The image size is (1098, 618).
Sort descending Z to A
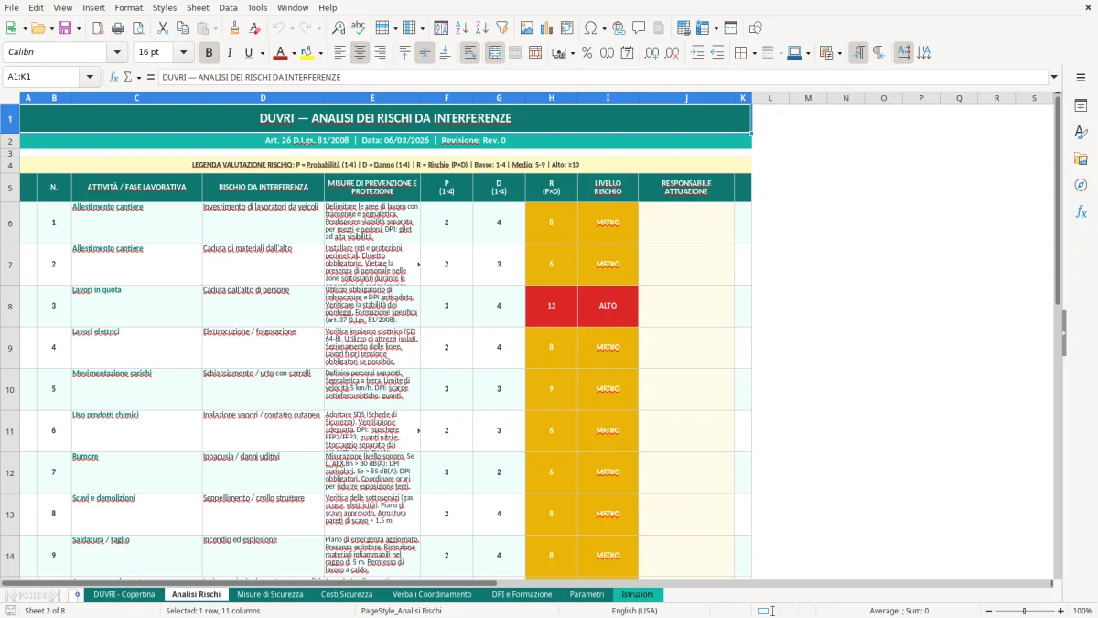click(x=481, y=28)
